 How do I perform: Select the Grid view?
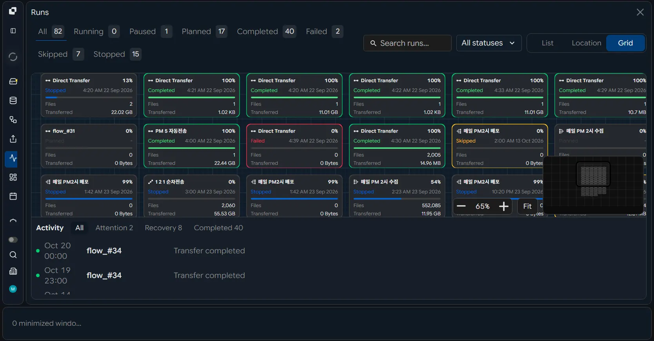click(x=625, y=43)
